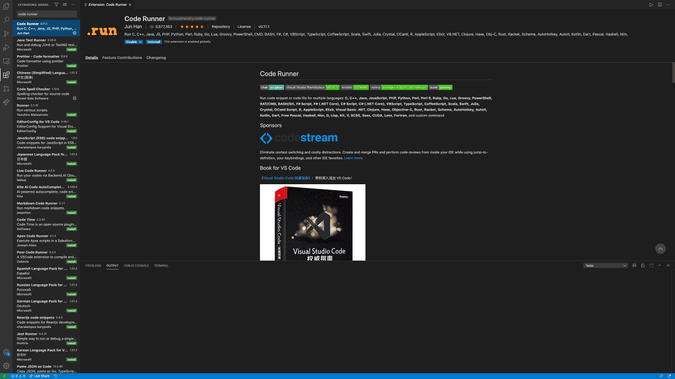
Task: Install Prettier - Code formatter
Action: coord(72,66)
